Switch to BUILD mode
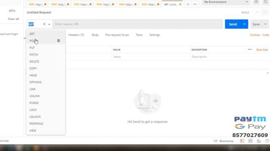270x151 pixels. [x=245, y=13]
